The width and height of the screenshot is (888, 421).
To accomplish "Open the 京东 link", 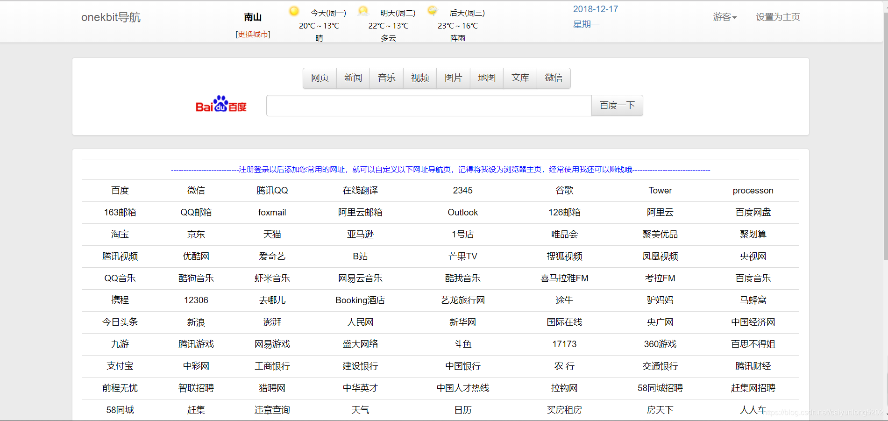I will [196, 235].
